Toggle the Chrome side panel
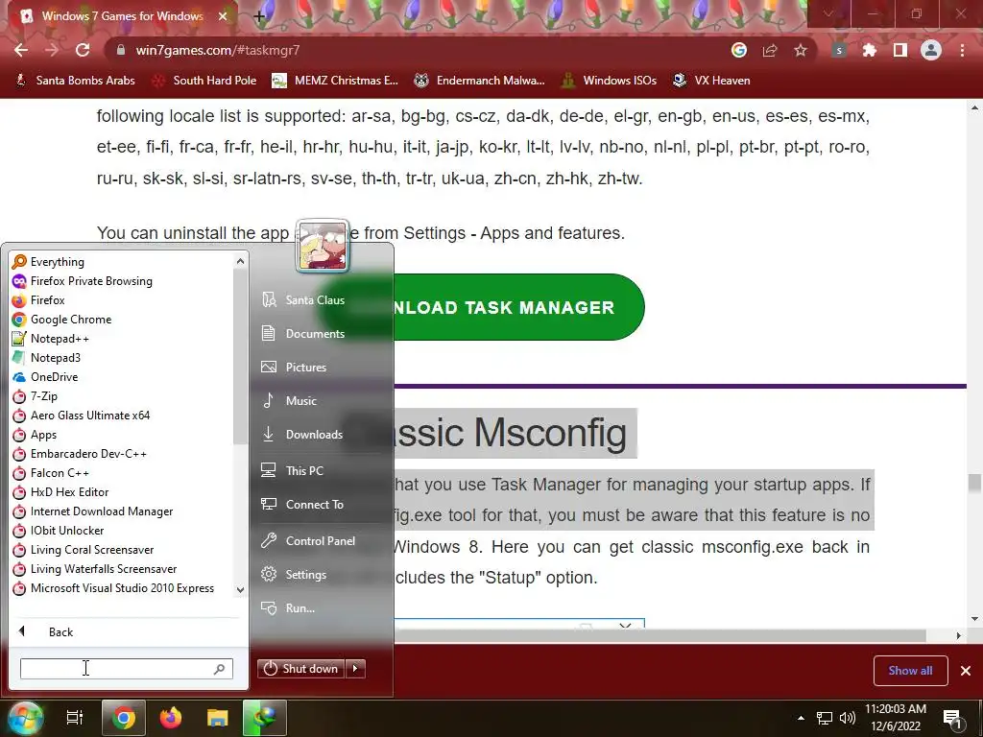Image resolution: width=983 pixels, height=737 pixels. [900, 50]
